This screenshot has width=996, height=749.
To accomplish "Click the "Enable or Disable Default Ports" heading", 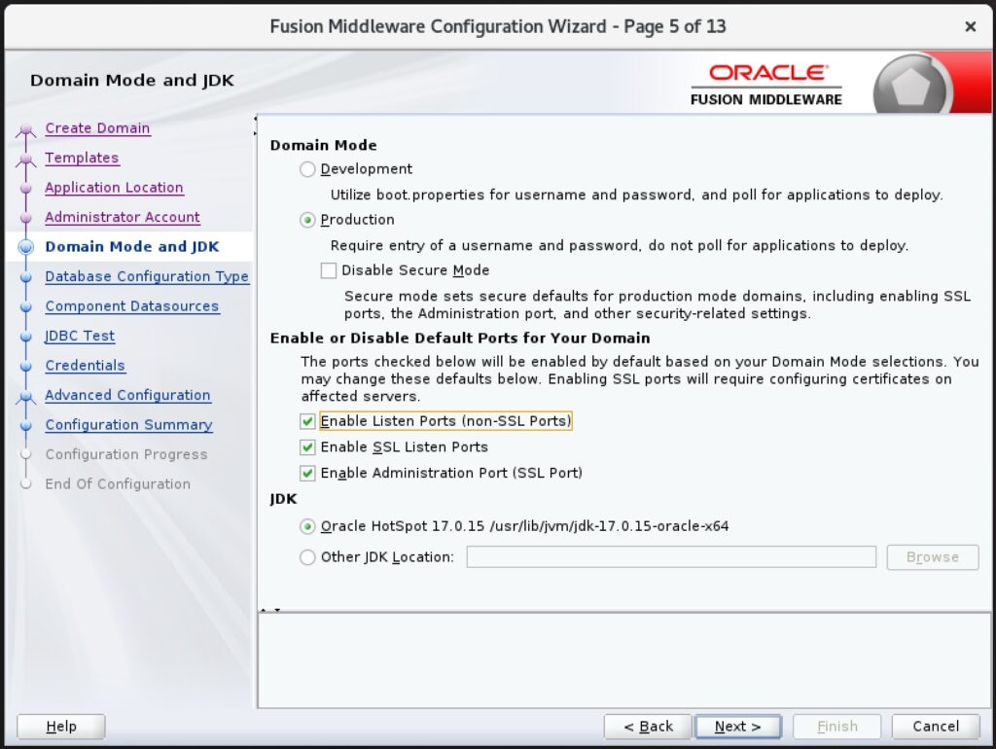I will coord(460,338).
